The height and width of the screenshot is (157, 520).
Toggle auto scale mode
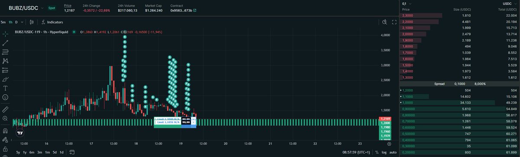point(393,152)
